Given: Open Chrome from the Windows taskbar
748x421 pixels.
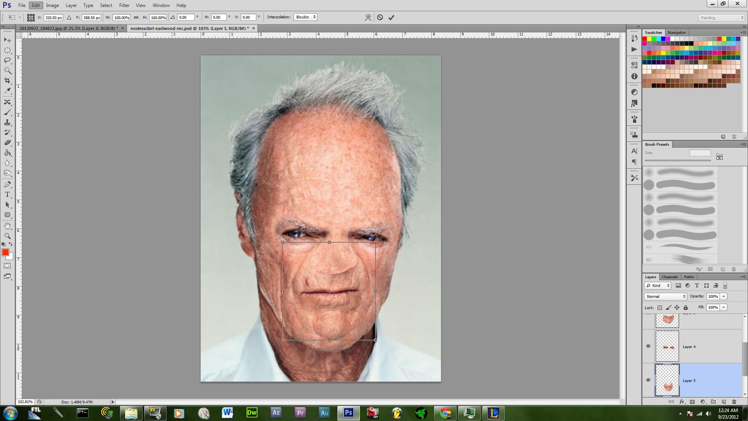Looking at the screenshot, I should pos(445,413).
